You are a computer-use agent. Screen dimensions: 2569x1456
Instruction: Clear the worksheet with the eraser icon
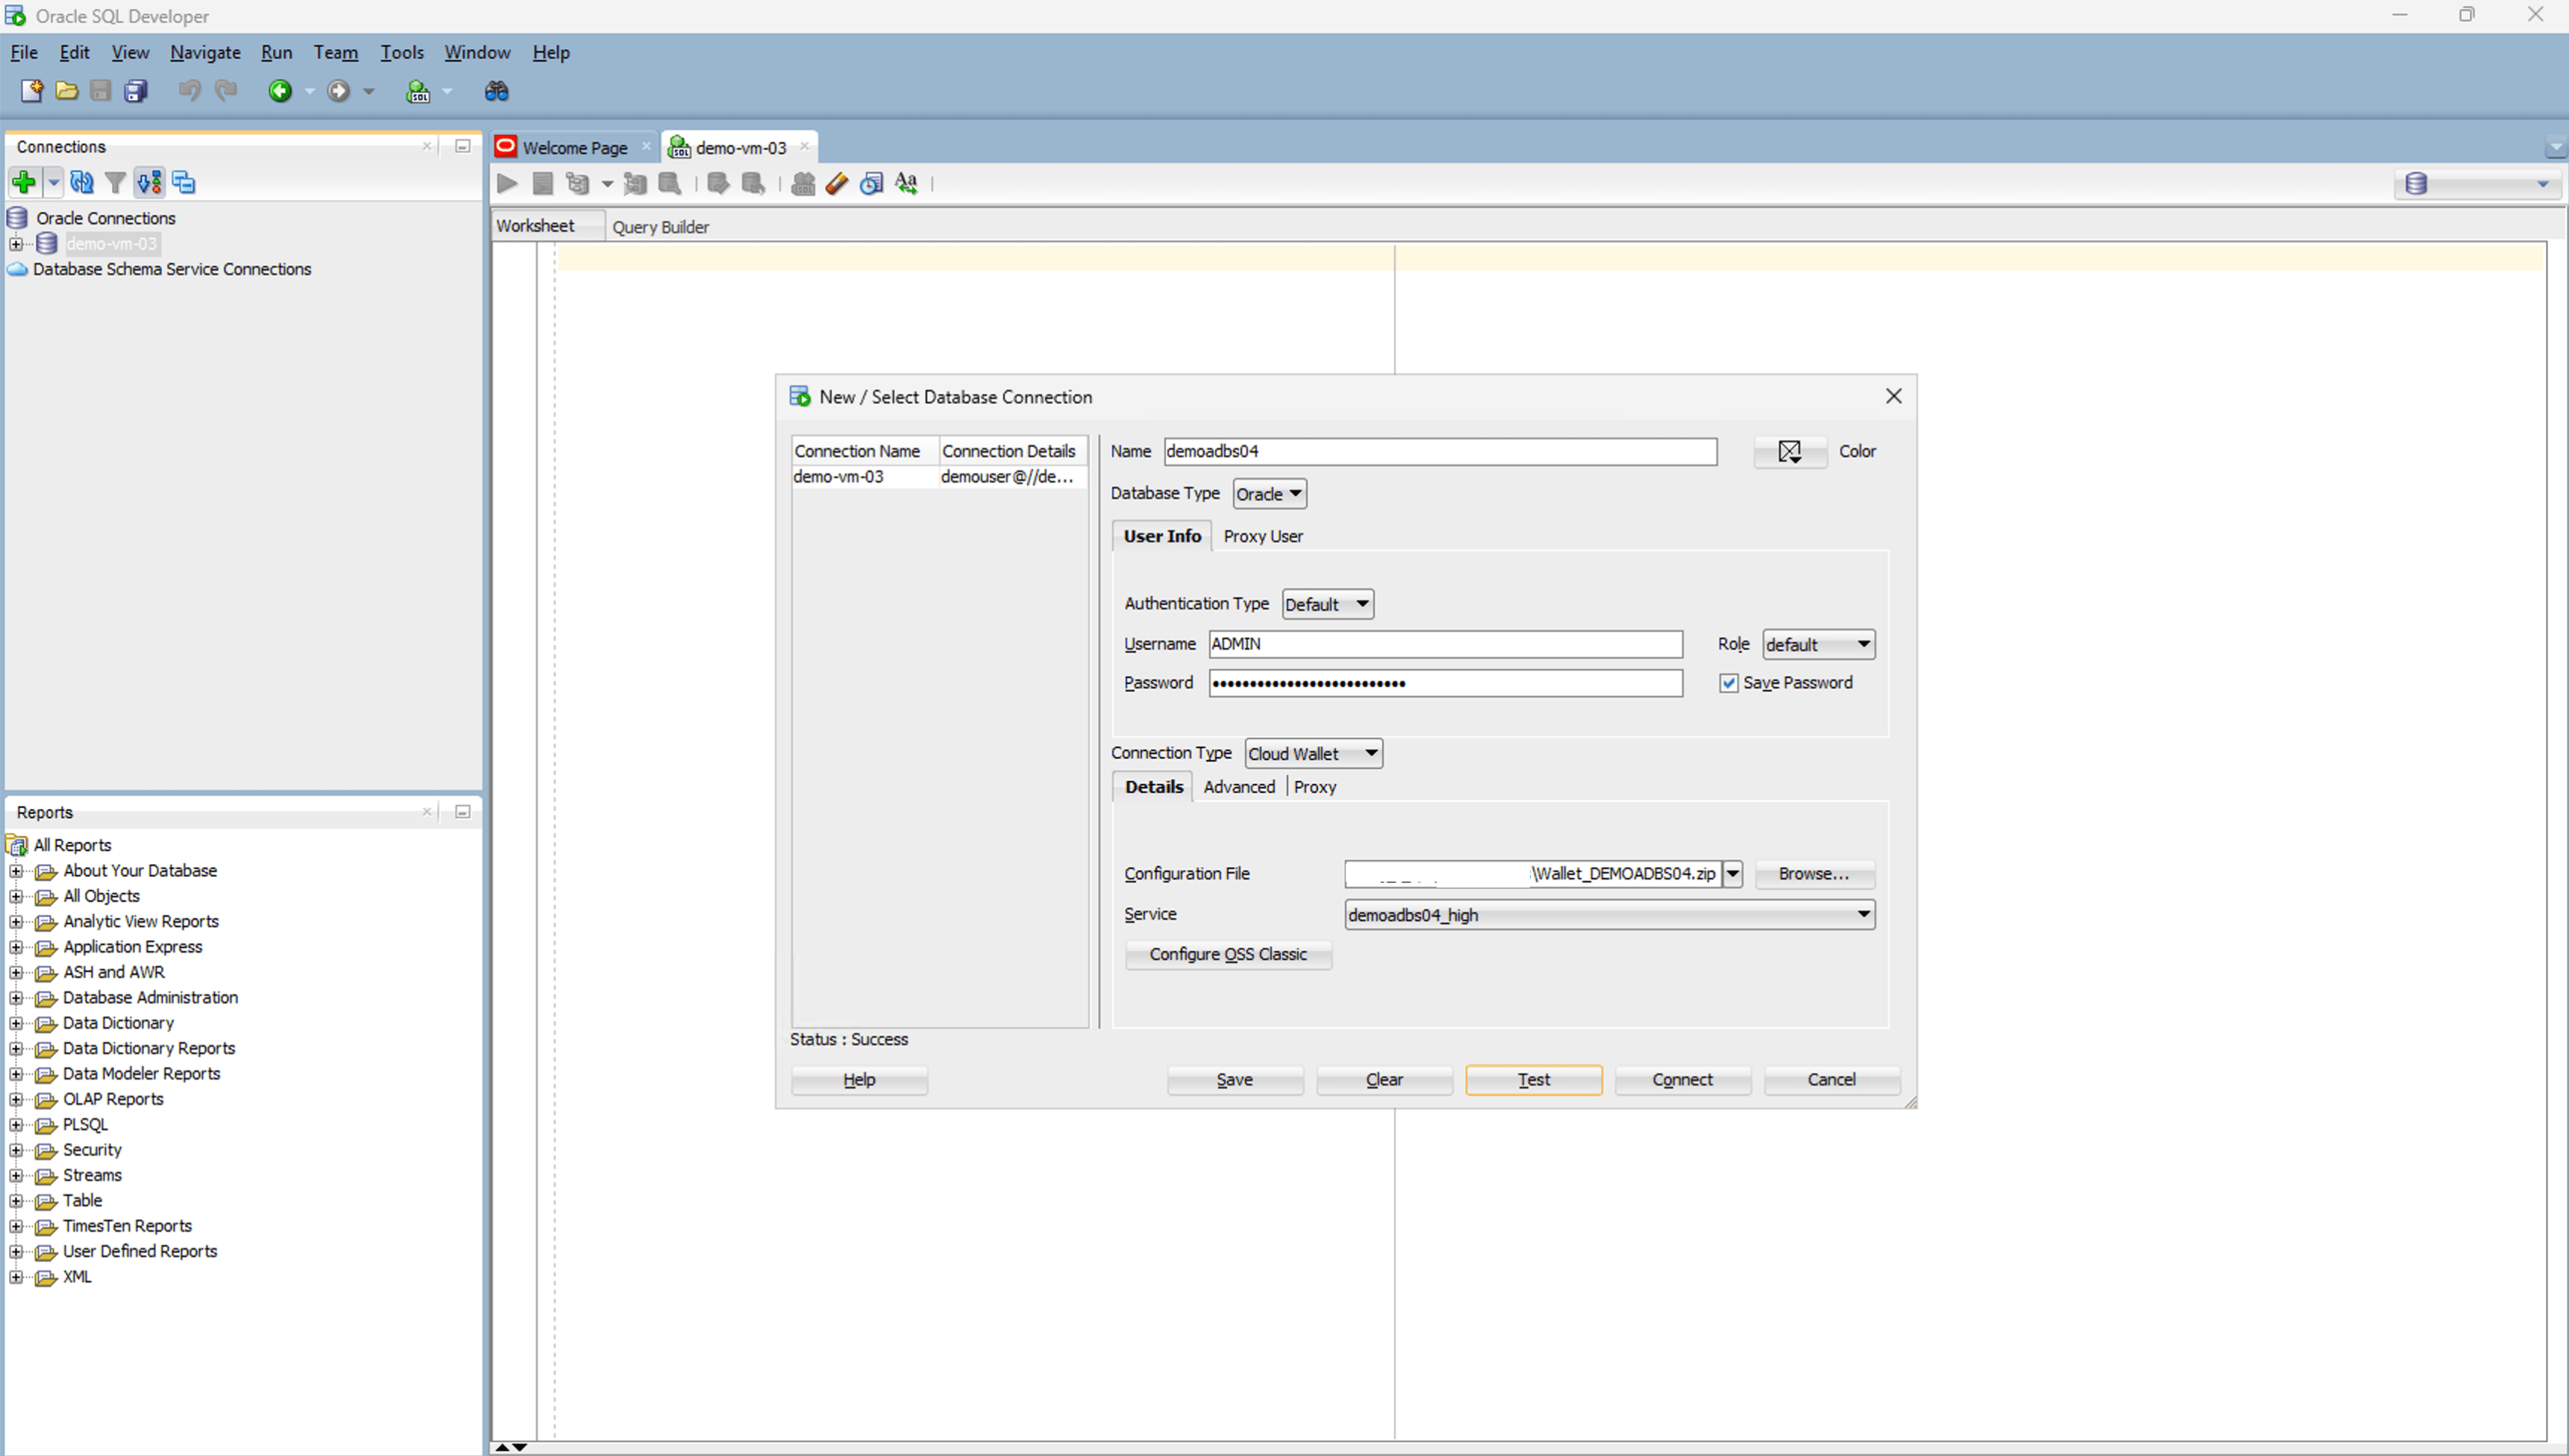[838, 183]
